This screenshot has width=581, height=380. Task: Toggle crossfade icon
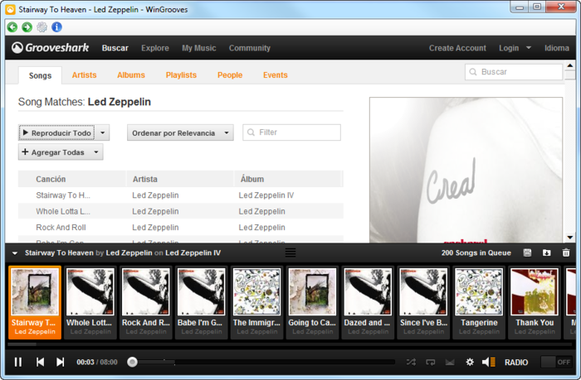pyautogui.click(x=450, y=362)
